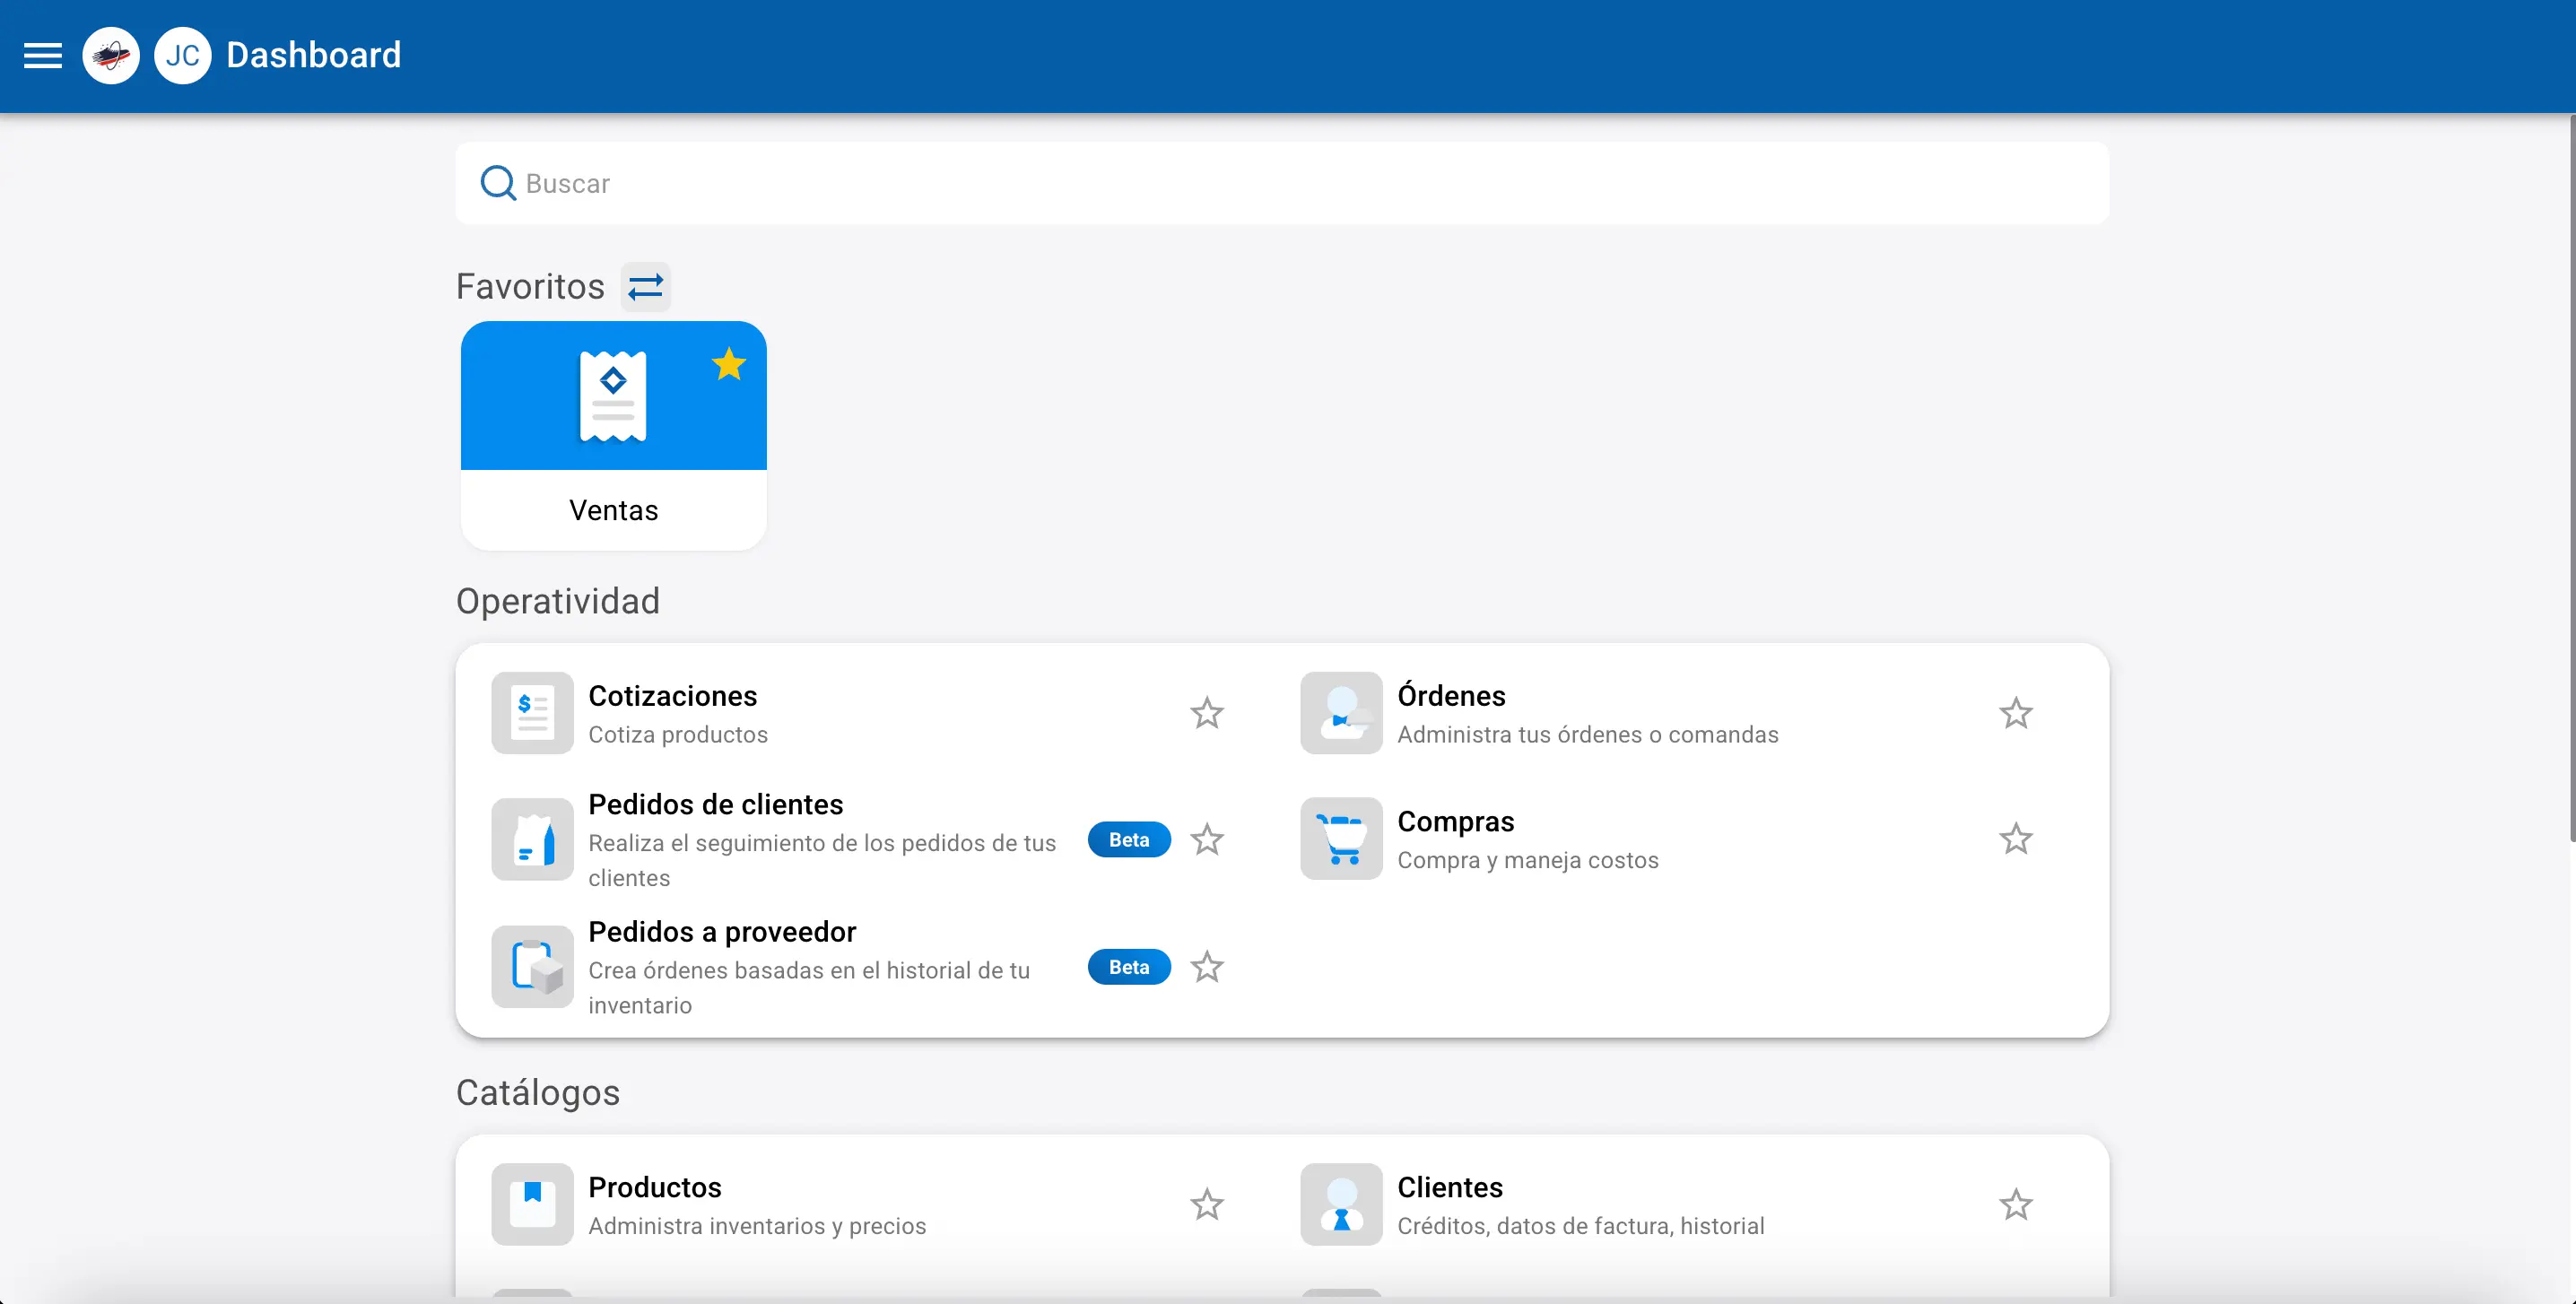
Task: Click the Operatividad section heading
Action: [557, 601]
